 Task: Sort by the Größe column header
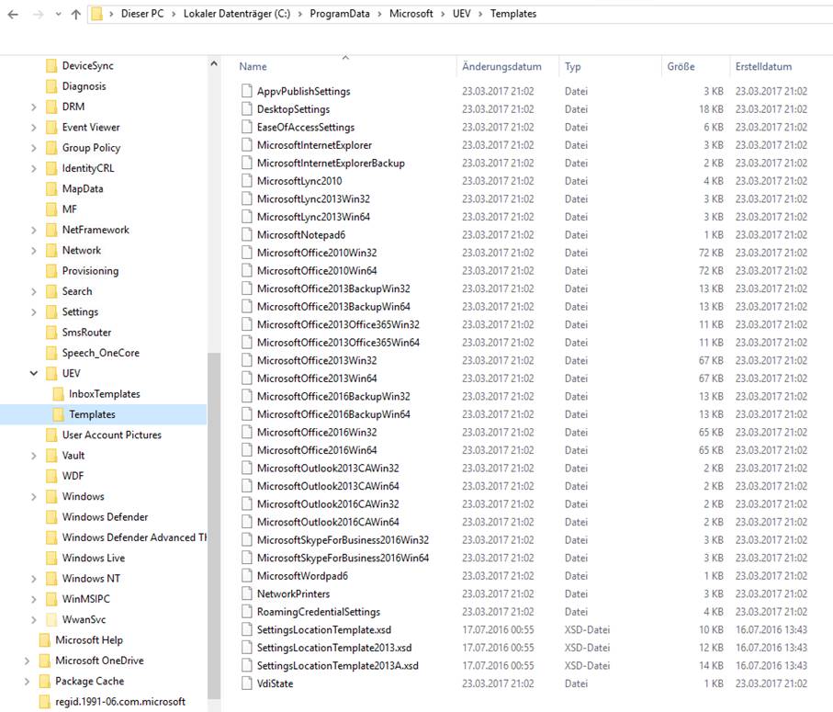click(681, 66)
